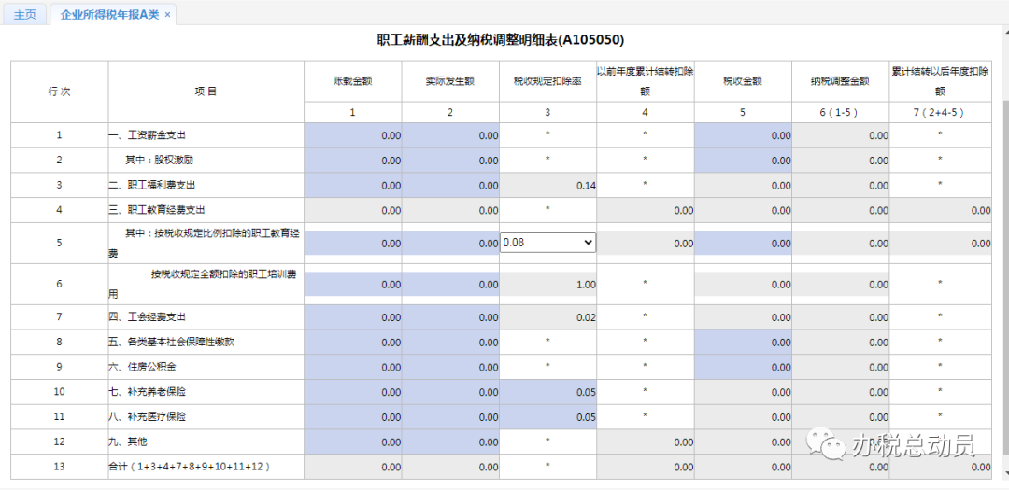Click 账载金额 field for 职工福利费支出
Image resolution: width=1009 pixels, height=490 pixels.
pyautogui.click(x=352, y=185)
